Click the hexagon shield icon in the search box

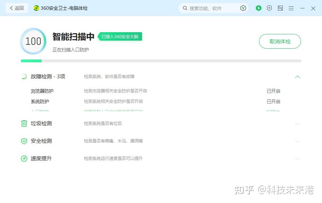(x=243, y=8)
